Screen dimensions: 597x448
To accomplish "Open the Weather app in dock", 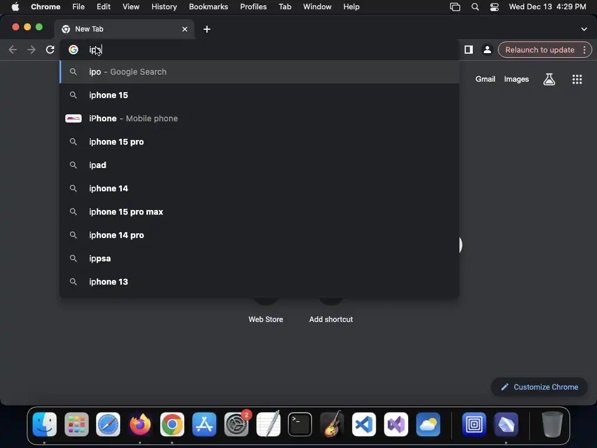I will click(428, 425).
